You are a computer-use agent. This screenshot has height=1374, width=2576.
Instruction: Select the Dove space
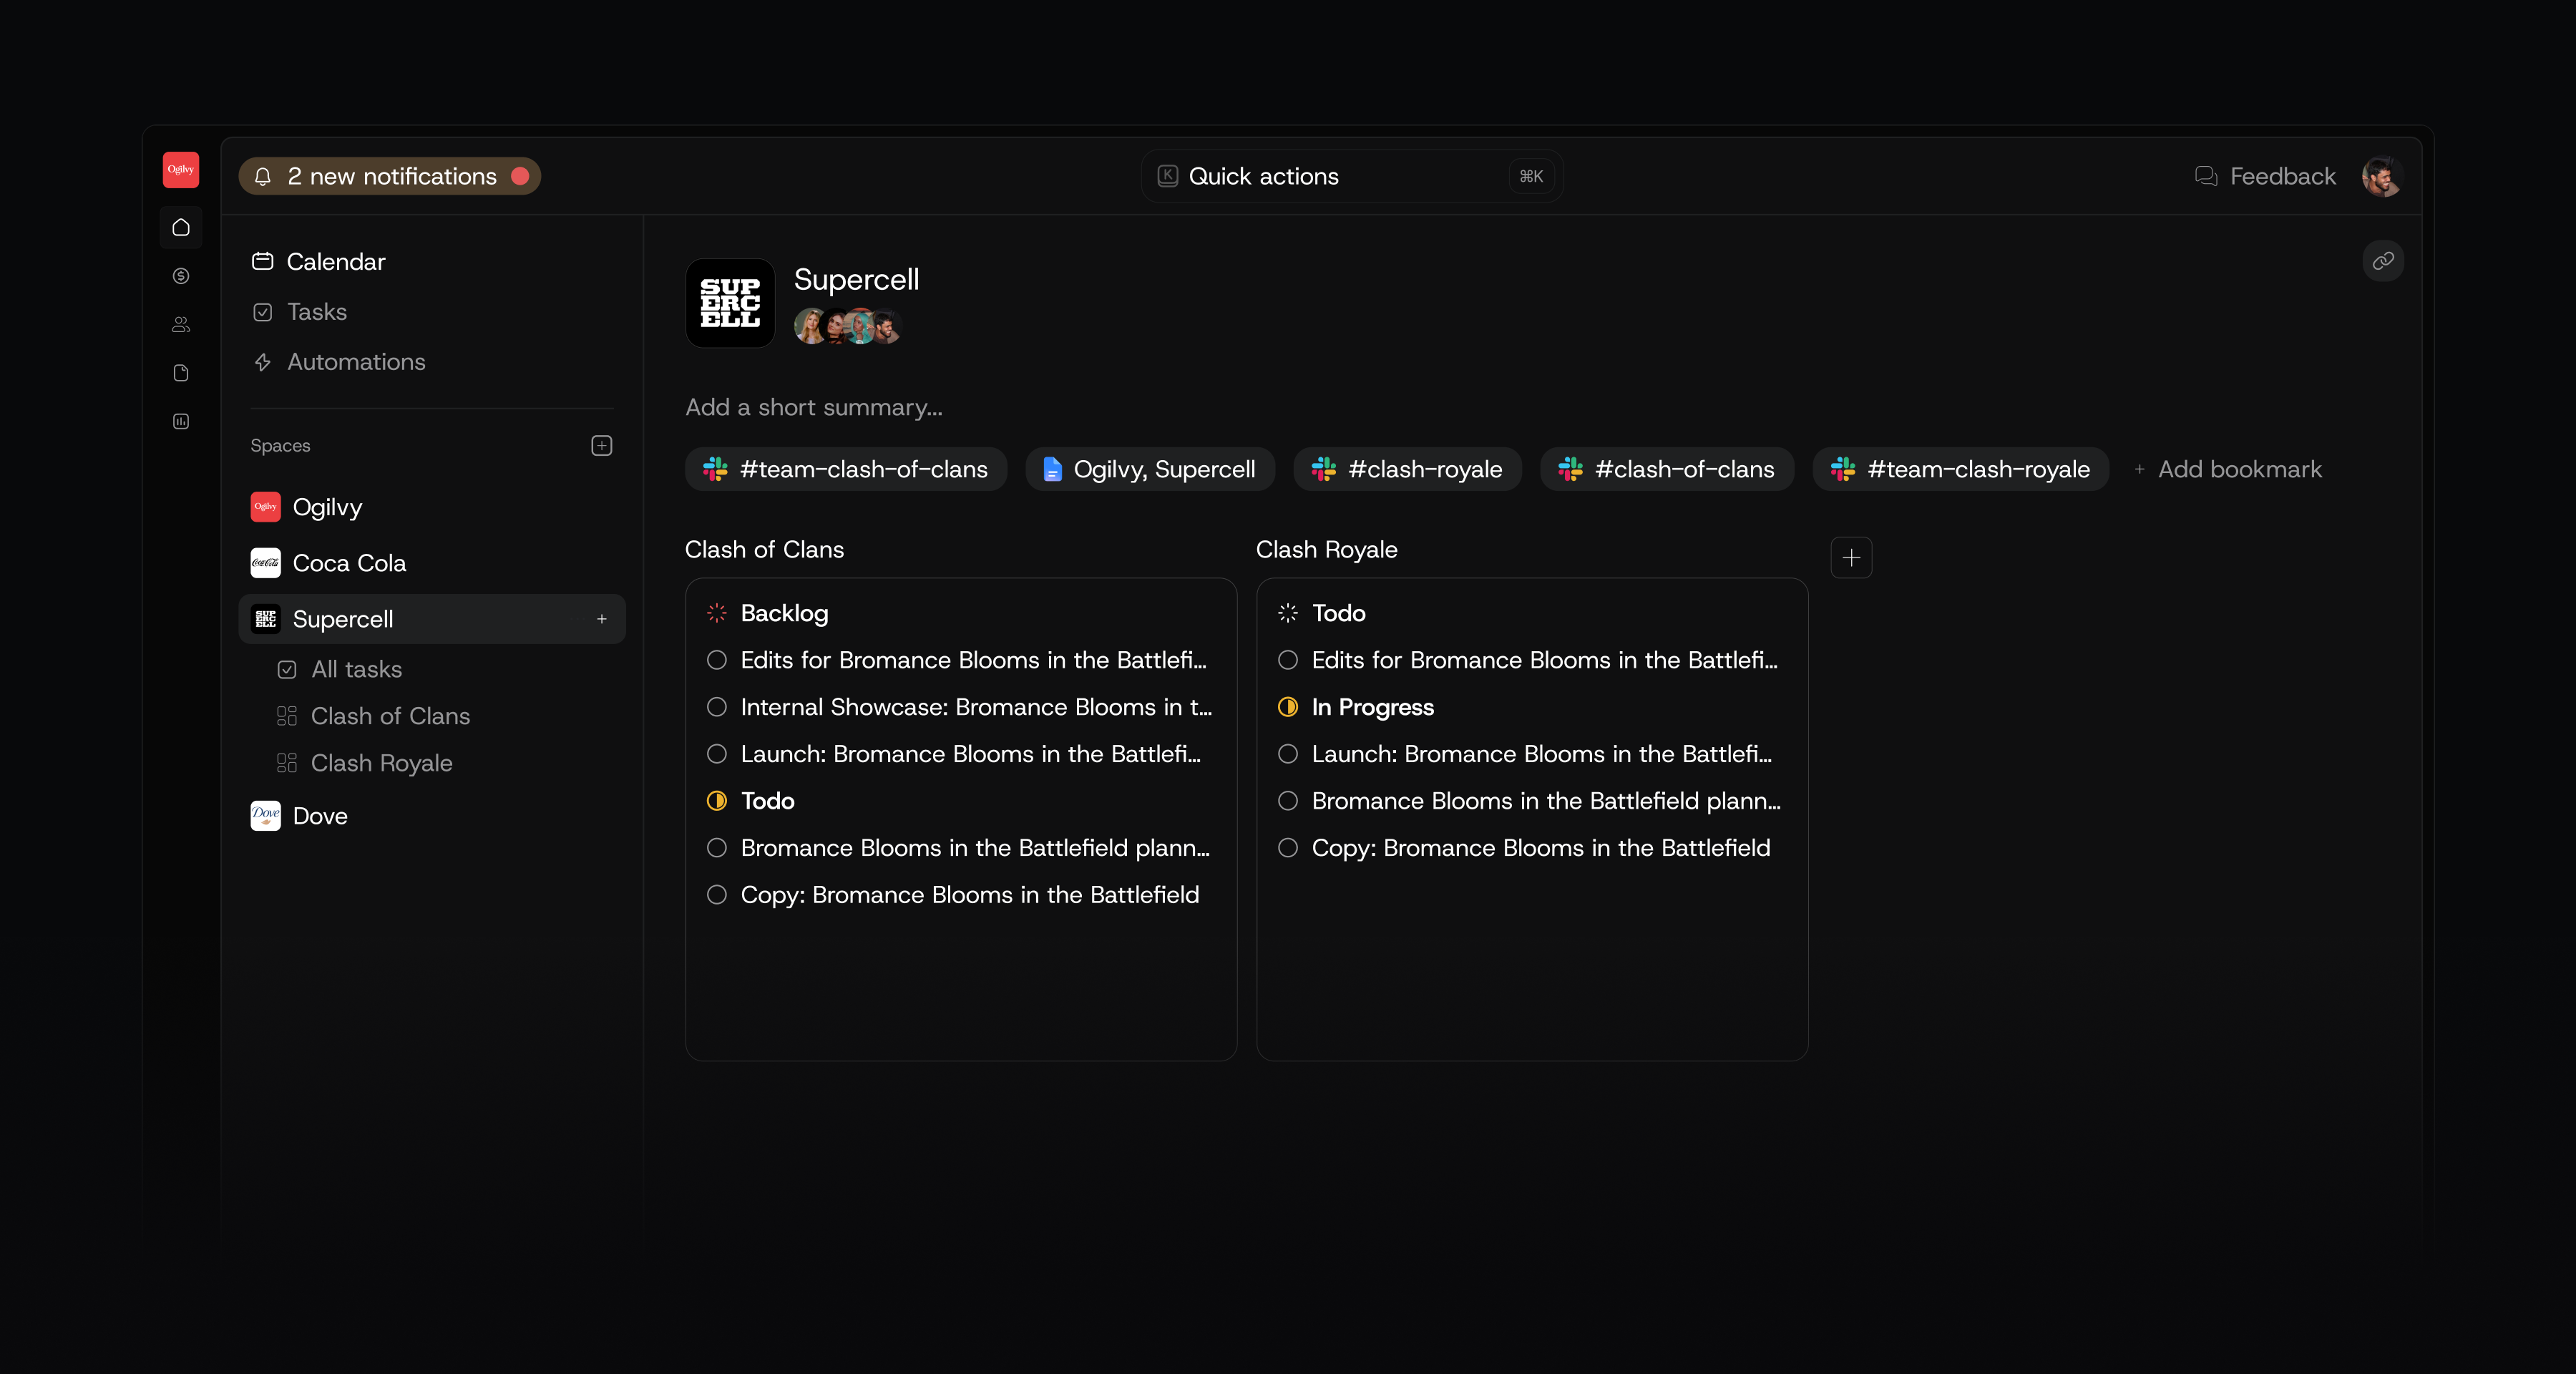(432, 816)
